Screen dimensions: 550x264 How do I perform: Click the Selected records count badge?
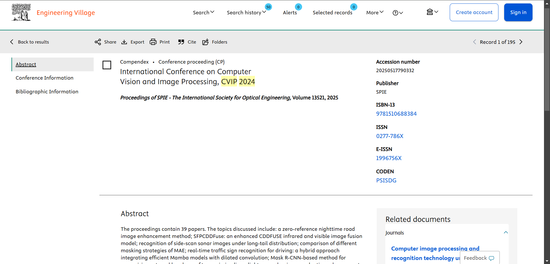pyautogui.click(x=354, y=7)
